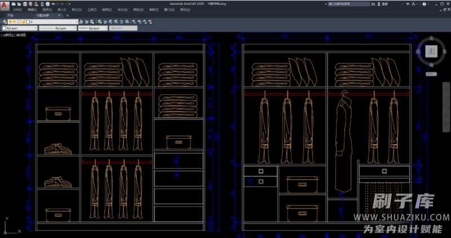Toggle the layer freeze sun icon

tap(15, 22)
